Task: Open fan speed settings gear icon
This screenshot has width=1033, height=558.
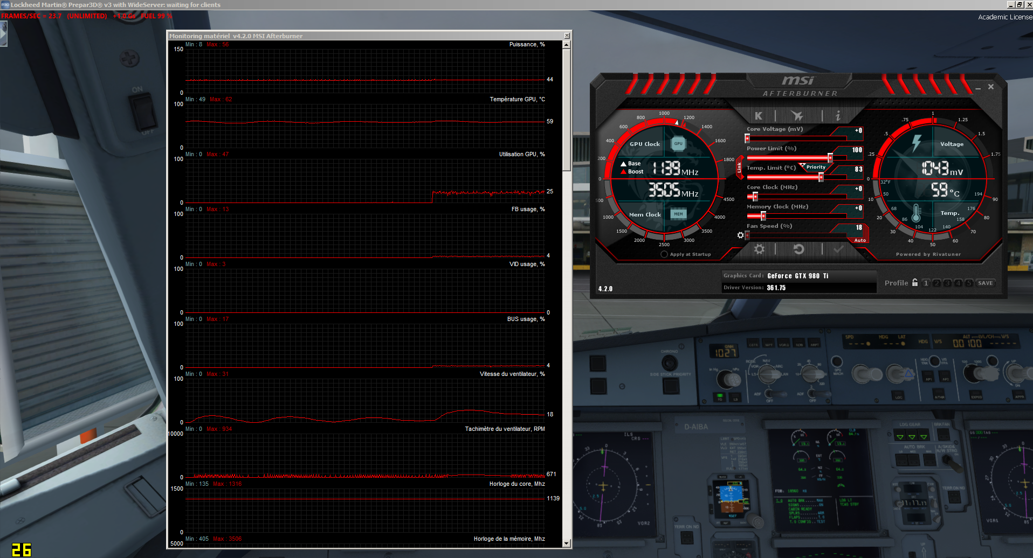Action: [x=740, y=235]
